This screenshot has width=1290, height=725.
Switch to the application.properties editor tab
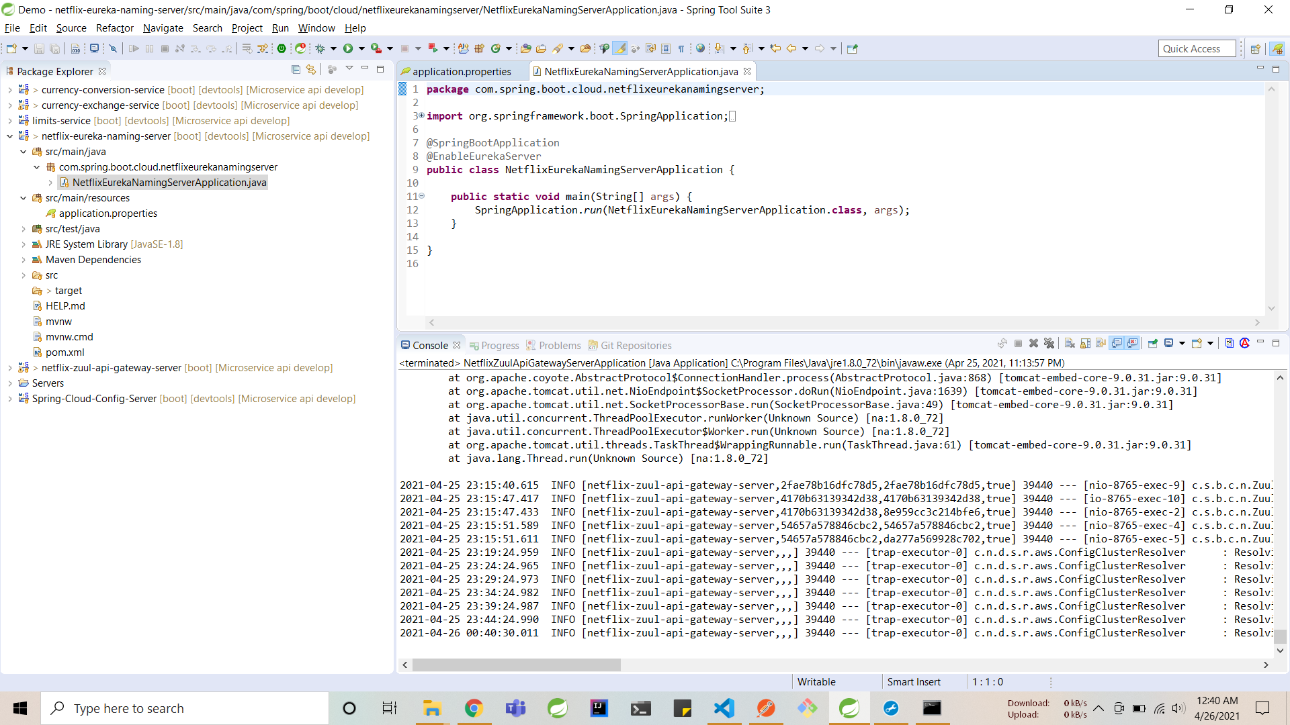[x=461, y=72]
